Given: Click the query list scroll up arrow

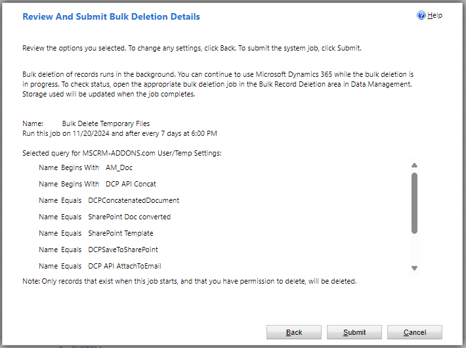Looking at the screenshot, I should click(414, 165).
